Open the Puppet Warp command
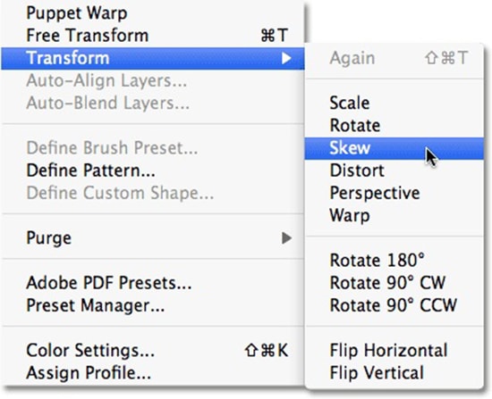The height and width of the screenshot is (399, 492). click(153, 13)
